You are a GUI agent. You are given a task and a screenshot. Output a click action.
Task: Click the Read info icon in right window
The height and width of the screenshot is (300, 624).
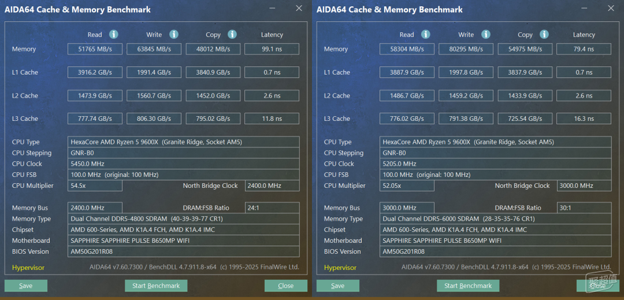[426, 34]
